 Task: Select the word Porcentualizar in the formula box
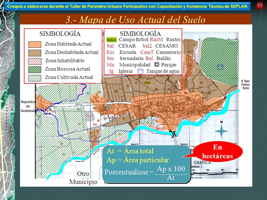point(126,172)
